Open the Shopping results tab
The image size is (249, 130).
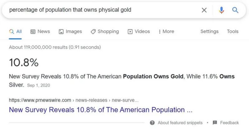click(x=105, y=31)
